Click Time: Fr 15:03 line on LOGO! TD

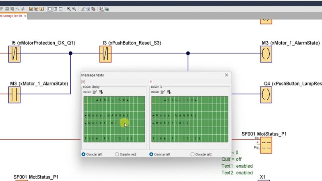click(176, 138)
